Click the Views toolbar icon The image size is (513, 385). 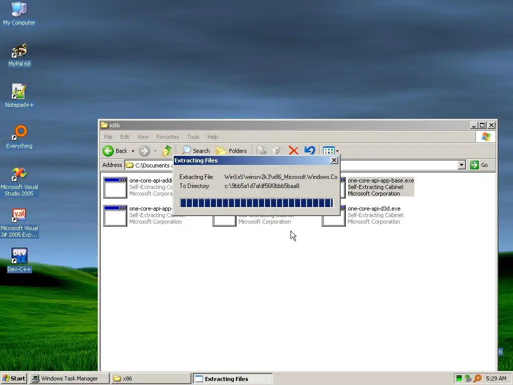pos(329,150)
